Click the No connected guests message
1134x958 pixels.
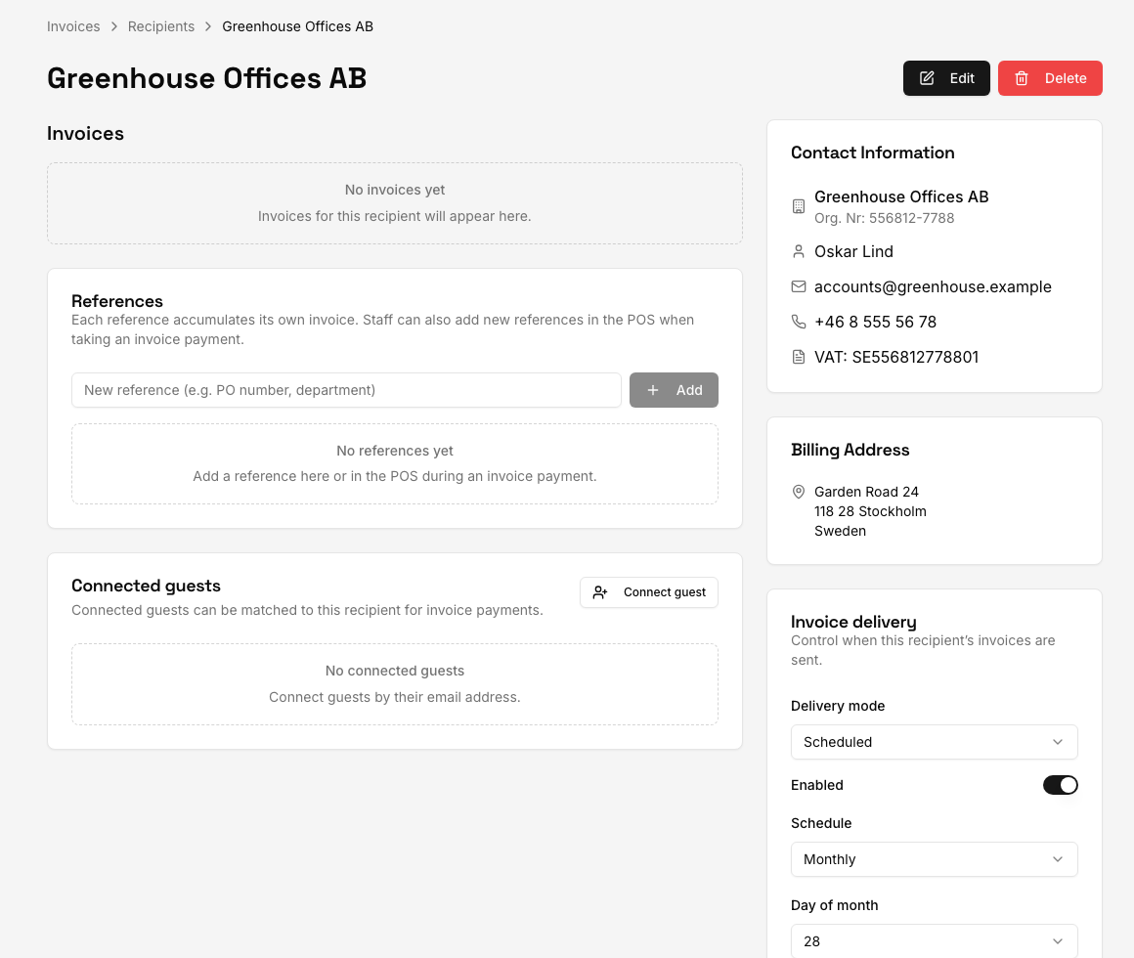[395, 671]
